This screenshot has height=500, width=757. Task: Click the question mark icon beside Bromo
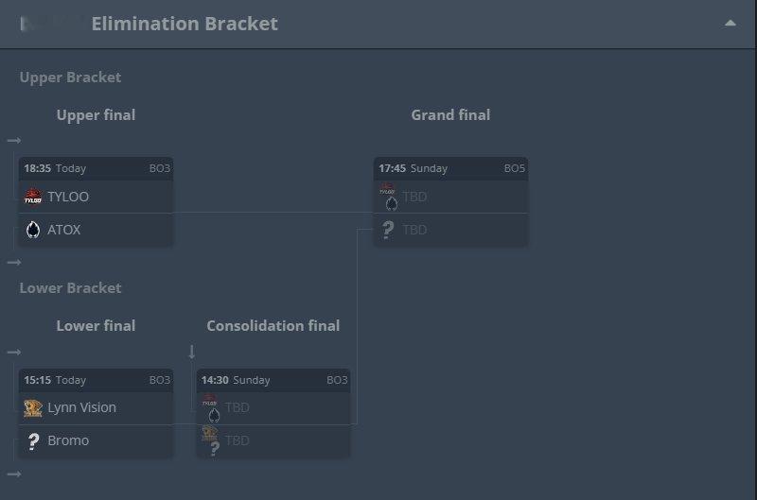pyautogui.click(x=33, y=440)
